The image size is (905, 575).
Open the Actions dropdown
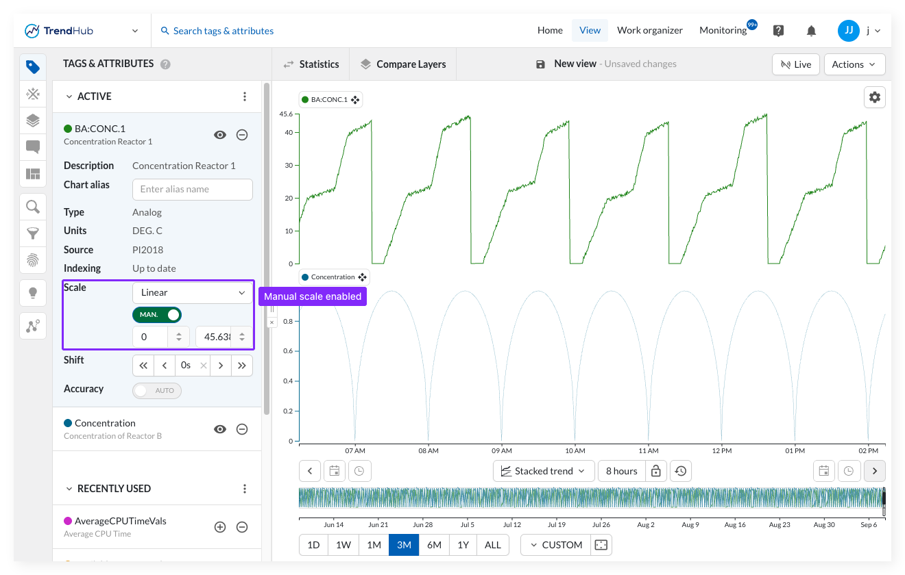pos(854,64)
